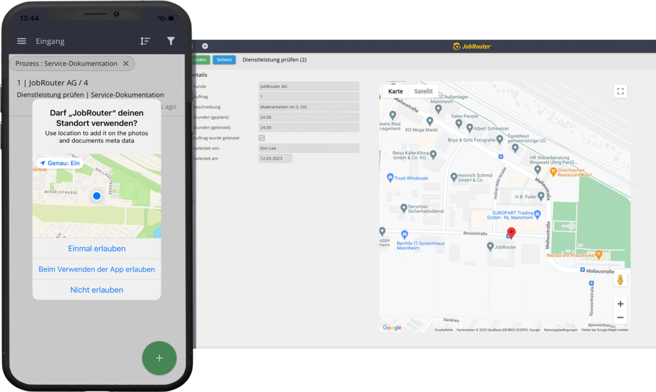The image size is (656, 392).
Task: Click the EUROPART Trading shopping pin
Action: [x=538, y=214]
